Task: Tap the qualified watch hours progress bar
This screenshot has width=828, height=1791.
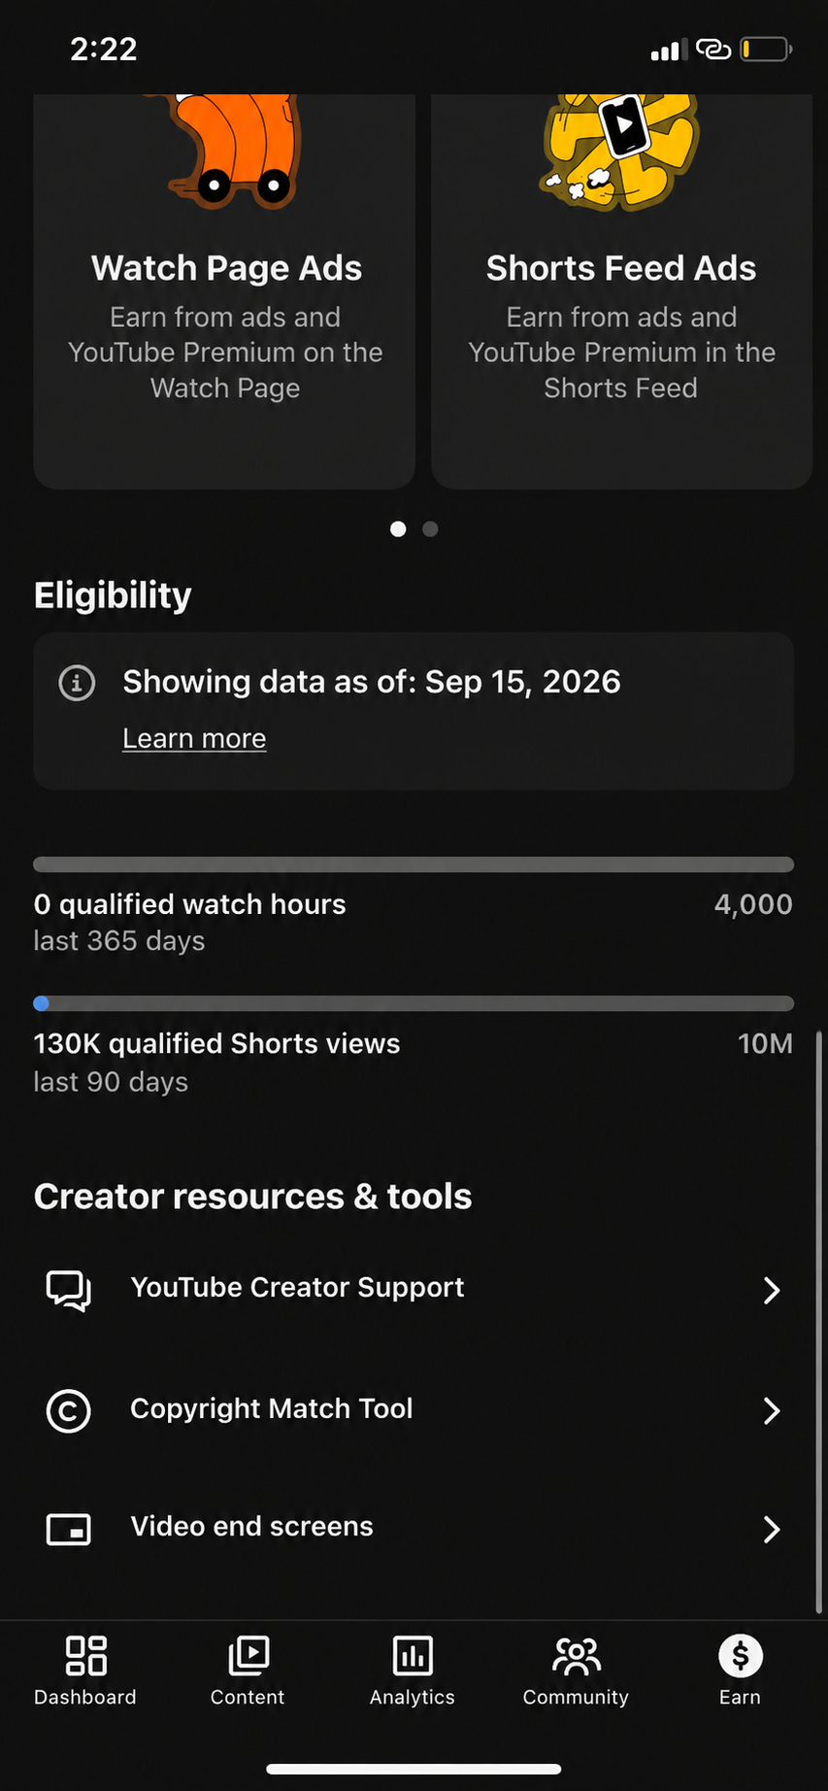Action: click(414, 864)
